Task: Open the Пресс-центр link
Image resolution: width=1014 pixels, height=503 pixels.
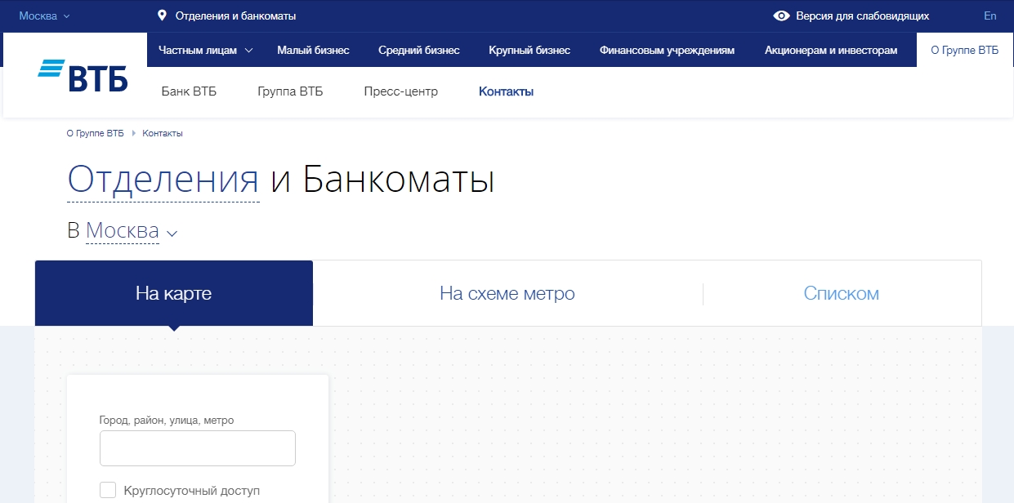Action: (x=400, y=91)
